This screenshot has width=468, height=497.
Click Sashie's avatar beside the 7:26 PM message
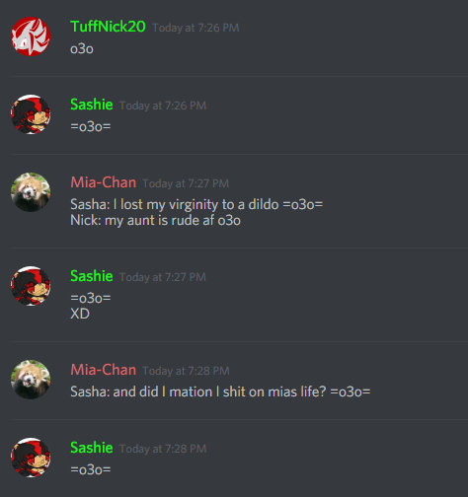point(31,114)
